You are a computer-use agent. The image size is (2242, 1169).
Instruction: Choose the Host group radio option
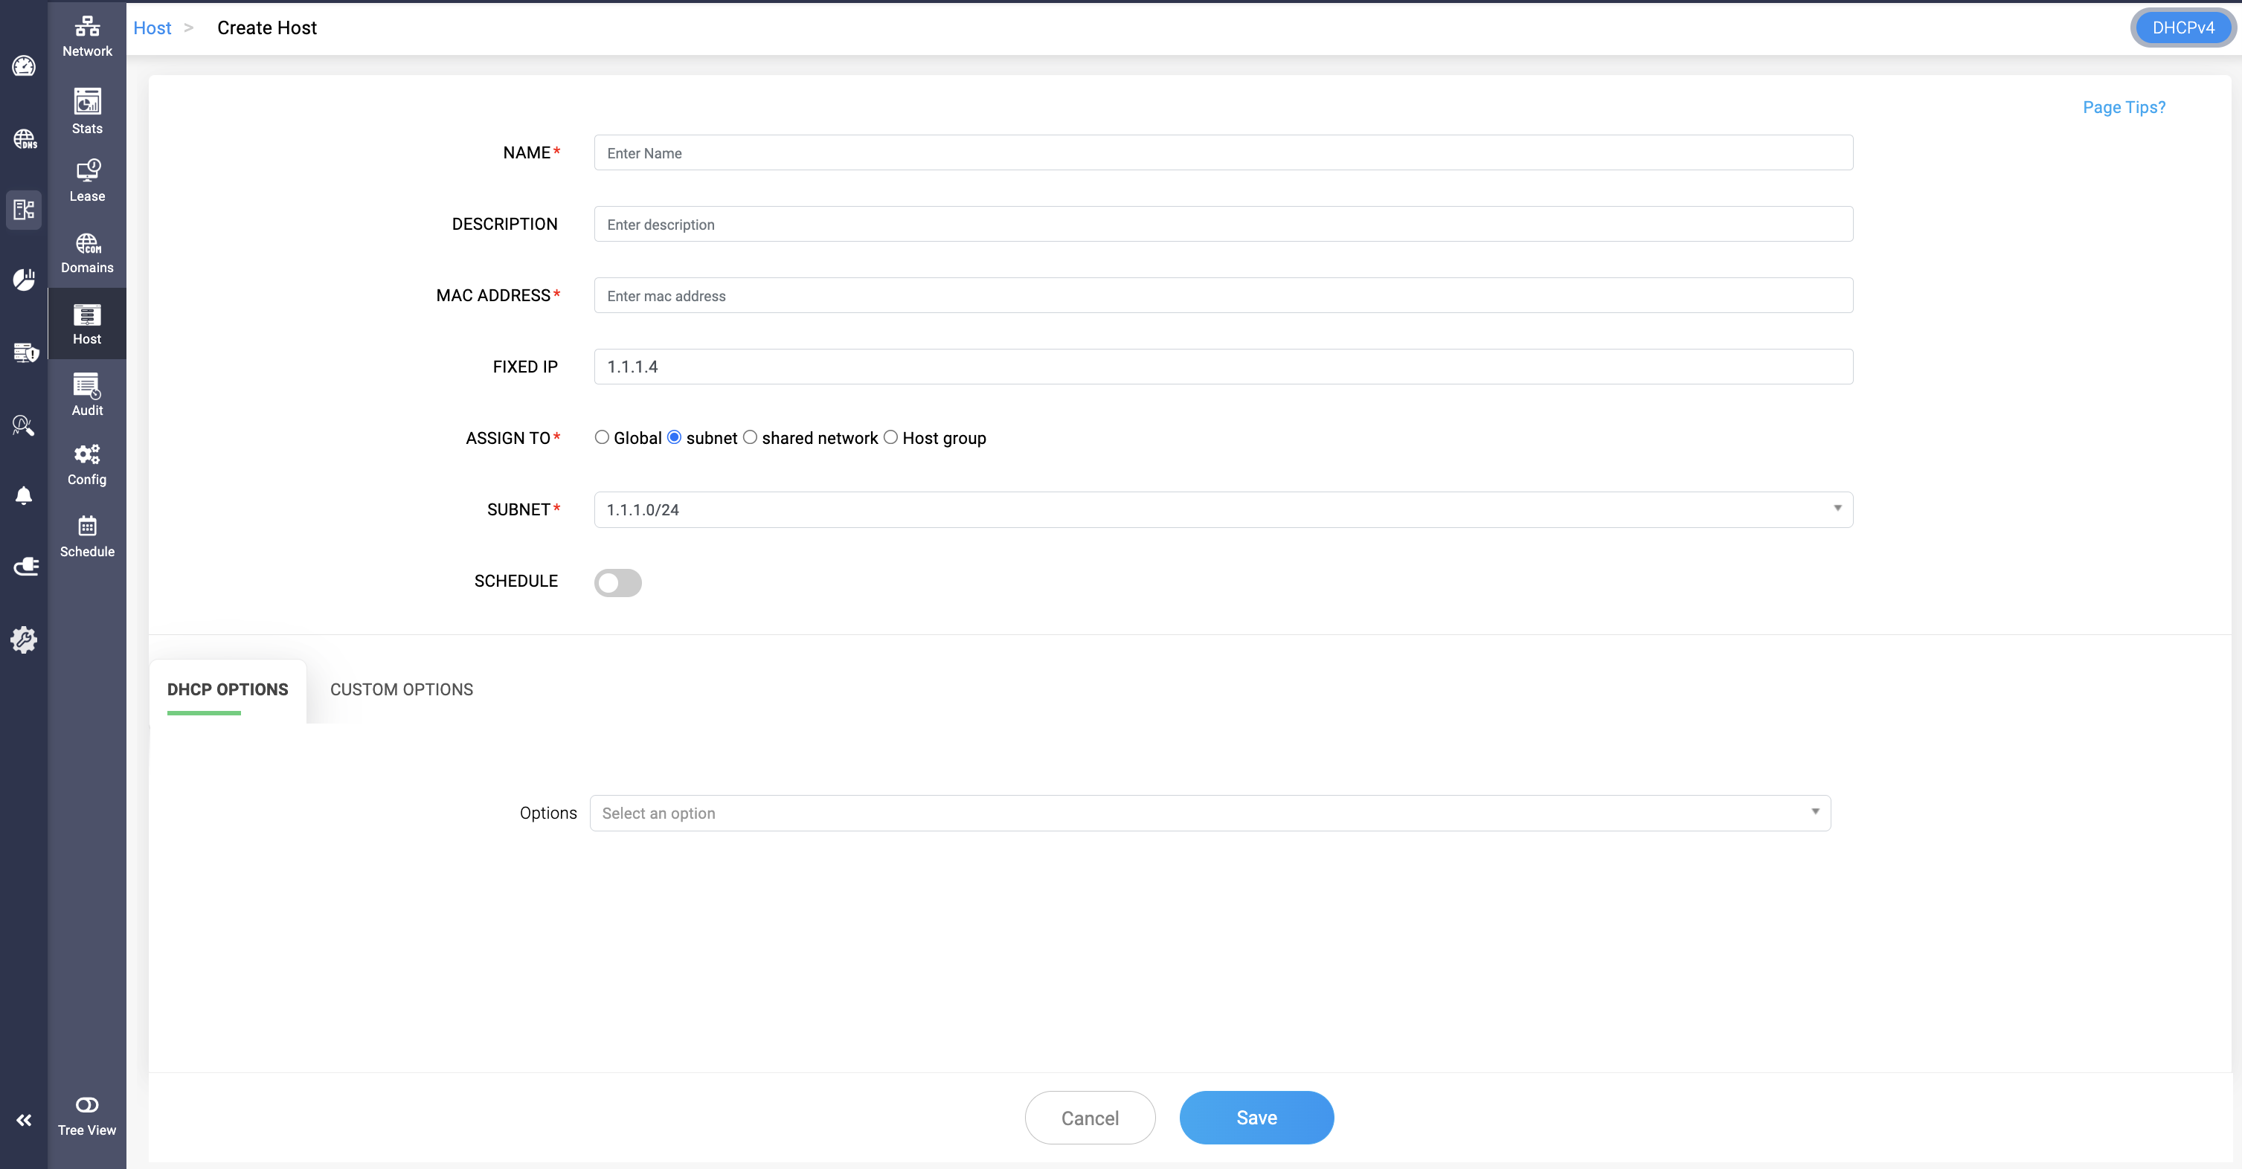[890, 437]
